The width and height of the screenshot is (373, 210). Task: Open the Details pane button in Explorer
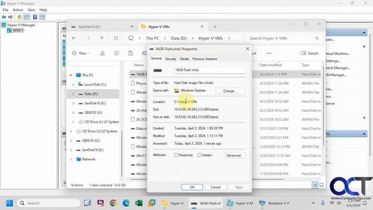coord(309,53)
